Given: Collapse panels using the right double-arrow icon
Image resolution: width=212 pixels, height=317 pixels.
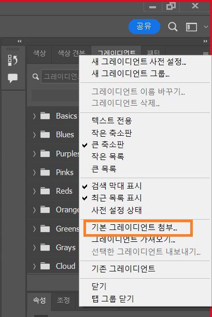Looking at the screenshot, I should tap(205, 41).
